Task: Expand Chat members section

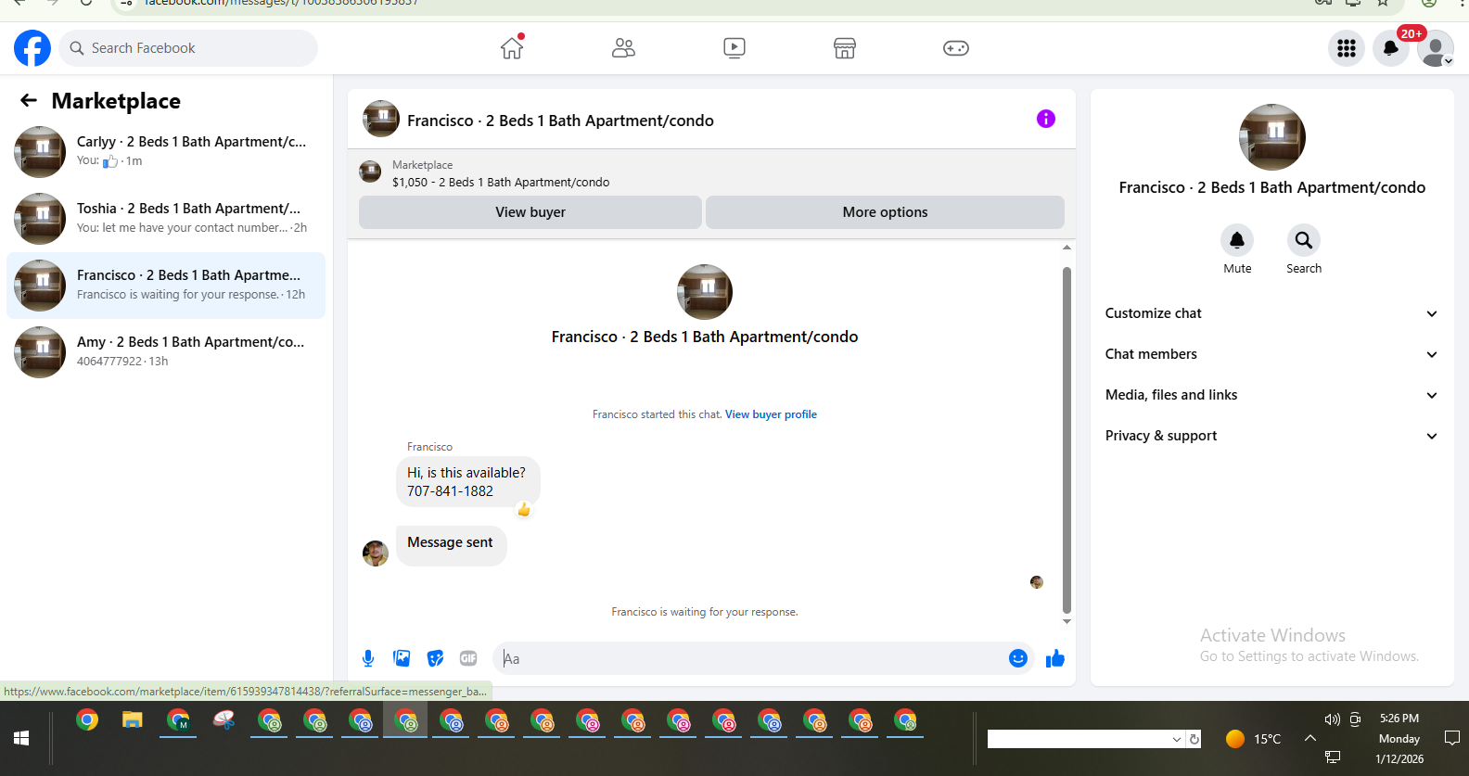Action: pyautogui.click(x=1271, y=354)
